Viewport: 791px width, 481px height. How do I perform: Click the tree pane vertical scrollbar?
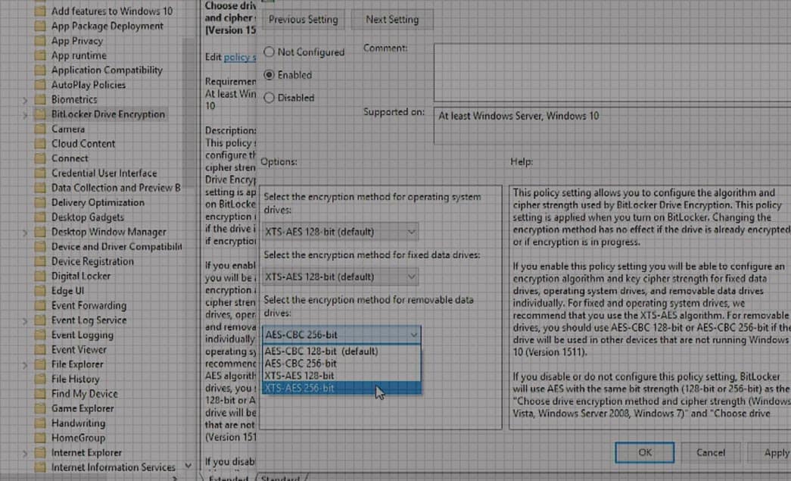[x=188, y=114]
